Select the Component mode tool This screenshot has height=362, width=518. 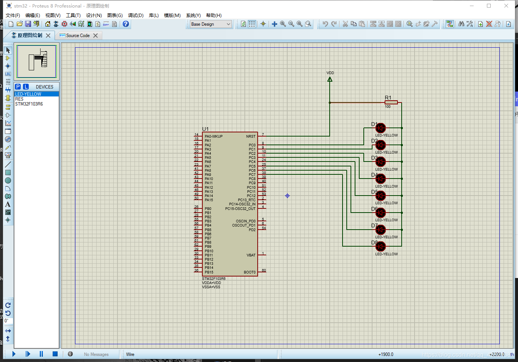(8, 58)
